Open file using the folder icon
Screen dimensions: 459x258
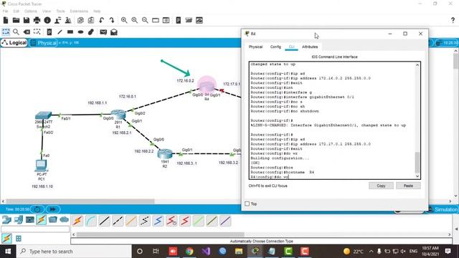[x=16, y=20]
